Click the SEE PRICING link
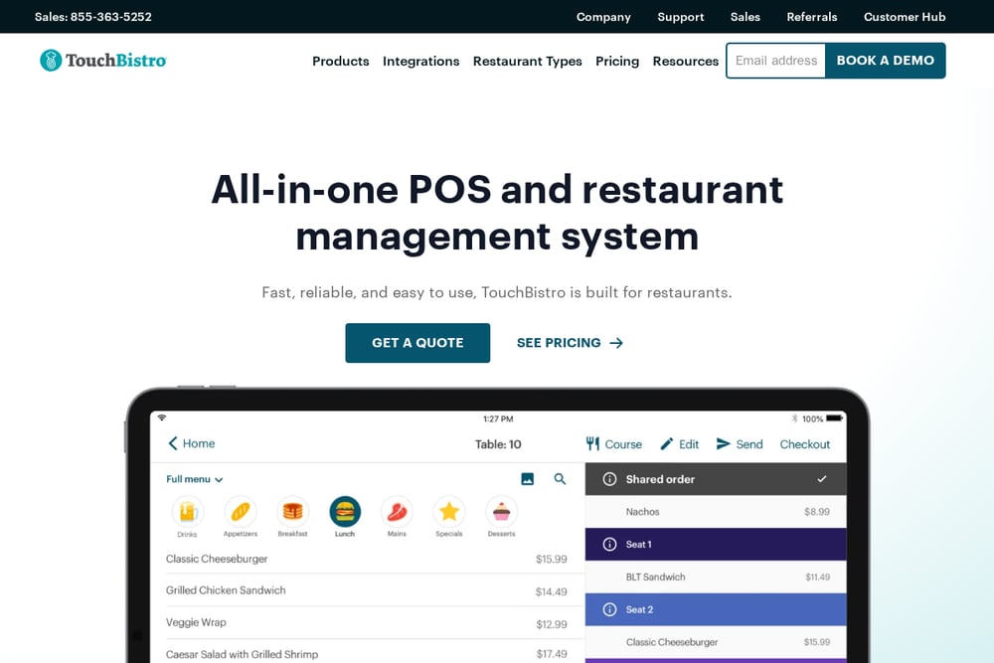 [x=570, y=343]
